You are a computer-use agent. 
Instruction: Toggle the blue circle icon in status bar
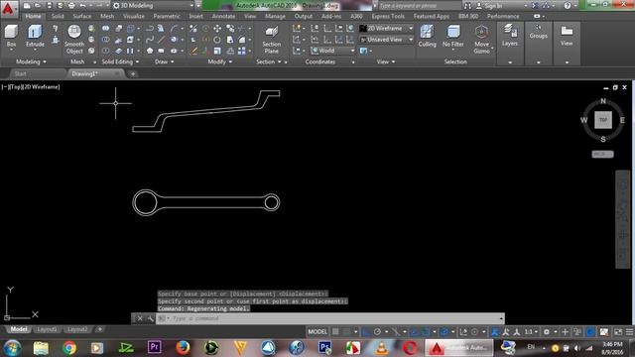[x=590, y=332]
